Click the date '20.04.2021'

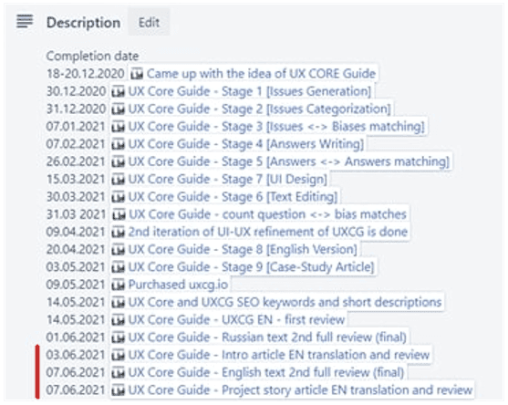(76, 250)
